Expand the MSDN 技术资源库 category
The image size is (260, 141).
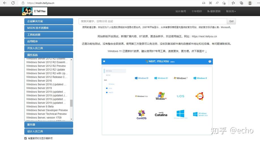coord(48,28)
